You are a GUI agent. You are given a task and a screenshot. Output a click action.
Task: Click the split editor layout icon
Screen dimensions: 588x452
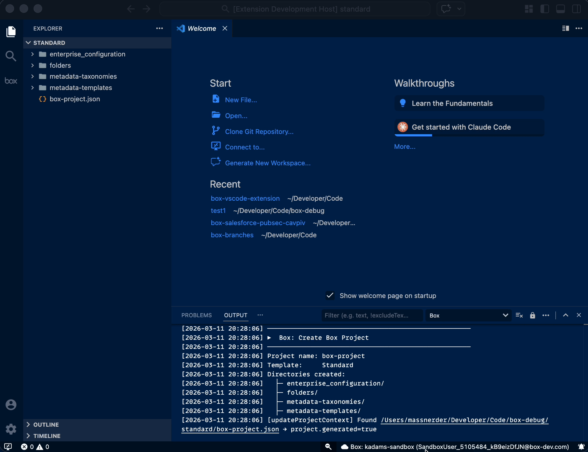(565, 28)
